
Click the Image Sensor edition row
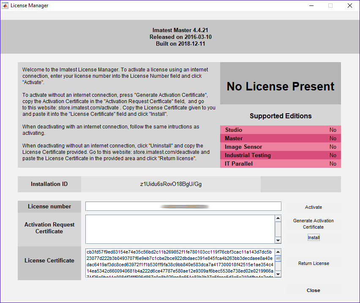[280, 147]
